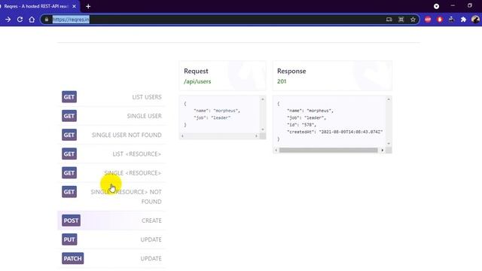The height and width of the screenshot is (271, 482).
Task: Open the red ABP extension icon
Action: [x=428, y=20]
